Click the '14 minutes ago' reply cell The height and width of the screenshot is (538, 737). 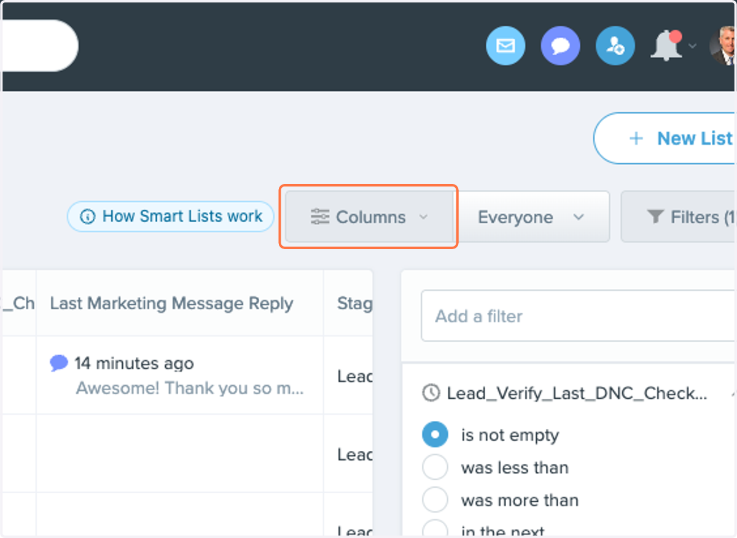(x=134, y=363)
